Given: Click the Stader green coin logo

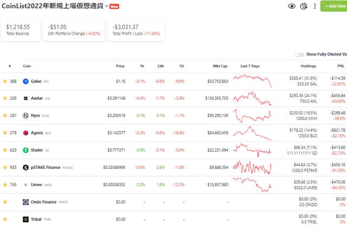Looking at the screenshot, I should 25,150.
